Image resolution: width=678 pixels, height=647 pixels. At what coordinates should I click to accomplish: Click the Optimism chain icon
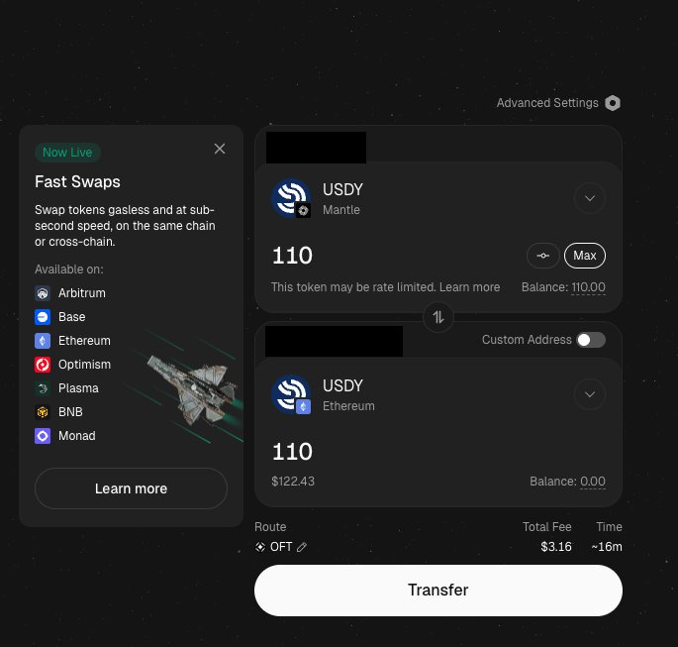pyautogui.click(x=43, y=365)
